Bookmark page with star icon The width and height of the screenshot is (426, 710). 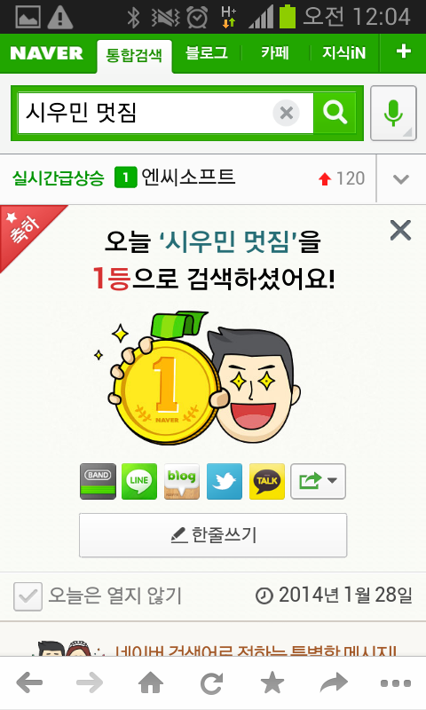coord(272,682)
